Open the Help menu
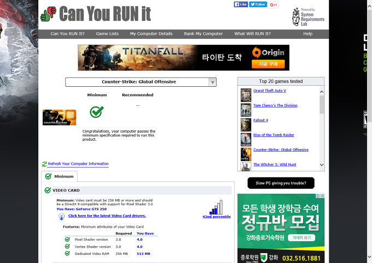This screenshot has height=263, width=372. [x=308, y=34]
